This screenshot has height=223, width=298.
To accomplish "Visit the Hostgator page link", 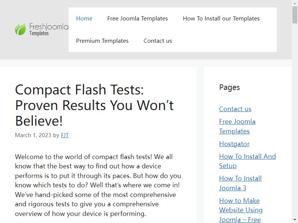I will [x=234, y=144].
